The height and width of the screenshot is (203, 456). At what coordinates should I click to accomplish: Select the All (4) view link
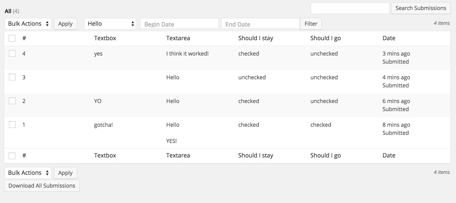tap(12, 11)
